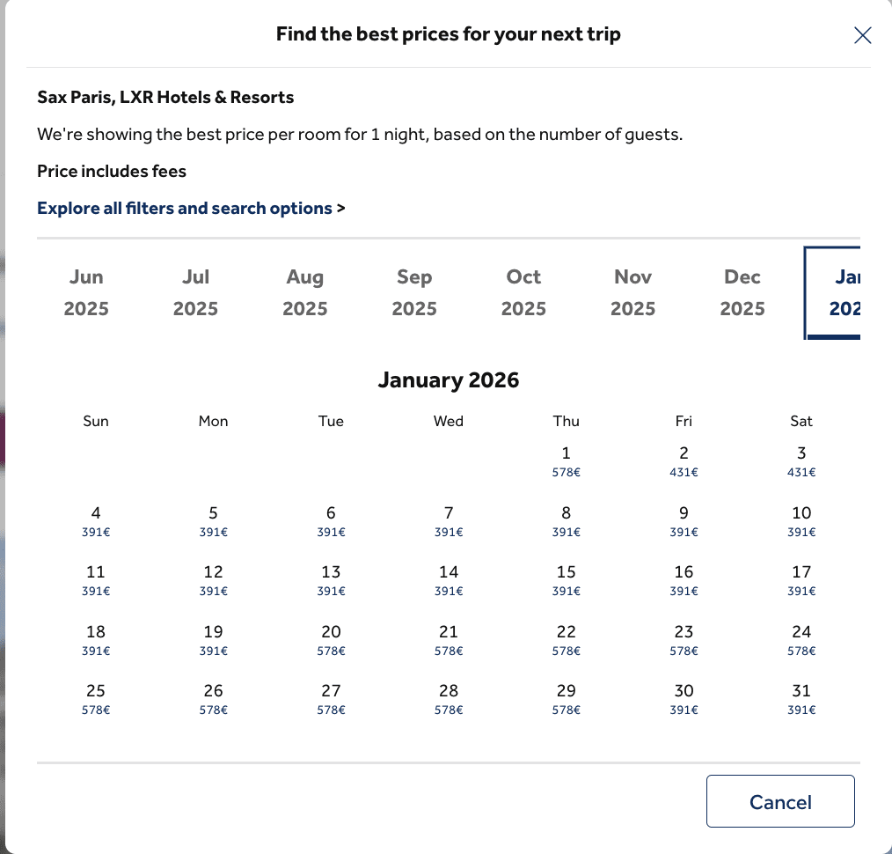Pick January 14 on the calendar
Viewport: 892px width, 854px height.
(449, 580)
